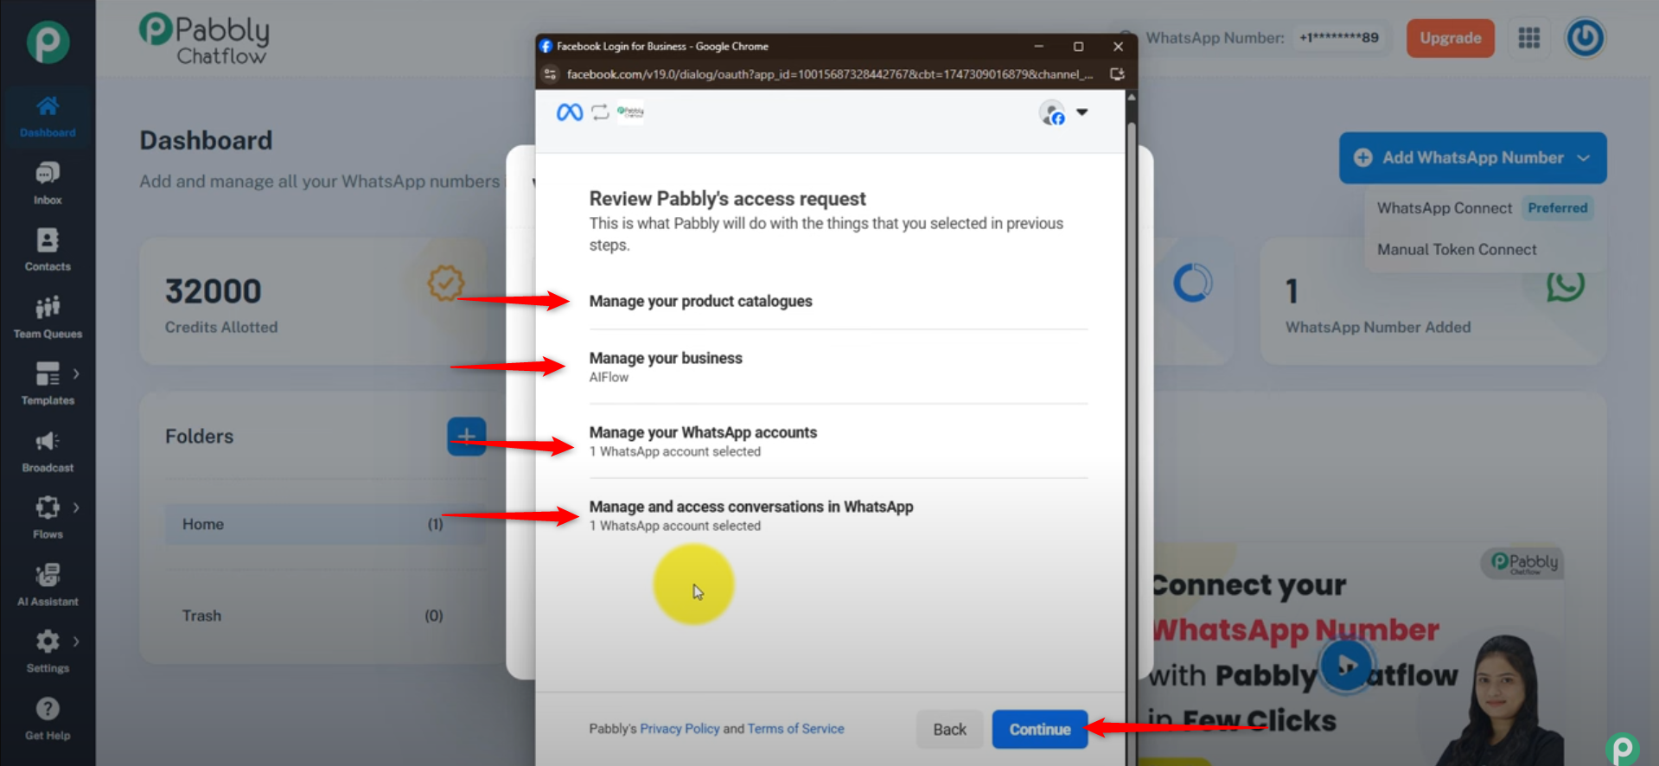Click 'Manage your WhatsApp accounts' text
This screenshot has width=1659, height=766.
tap(703, 432)
